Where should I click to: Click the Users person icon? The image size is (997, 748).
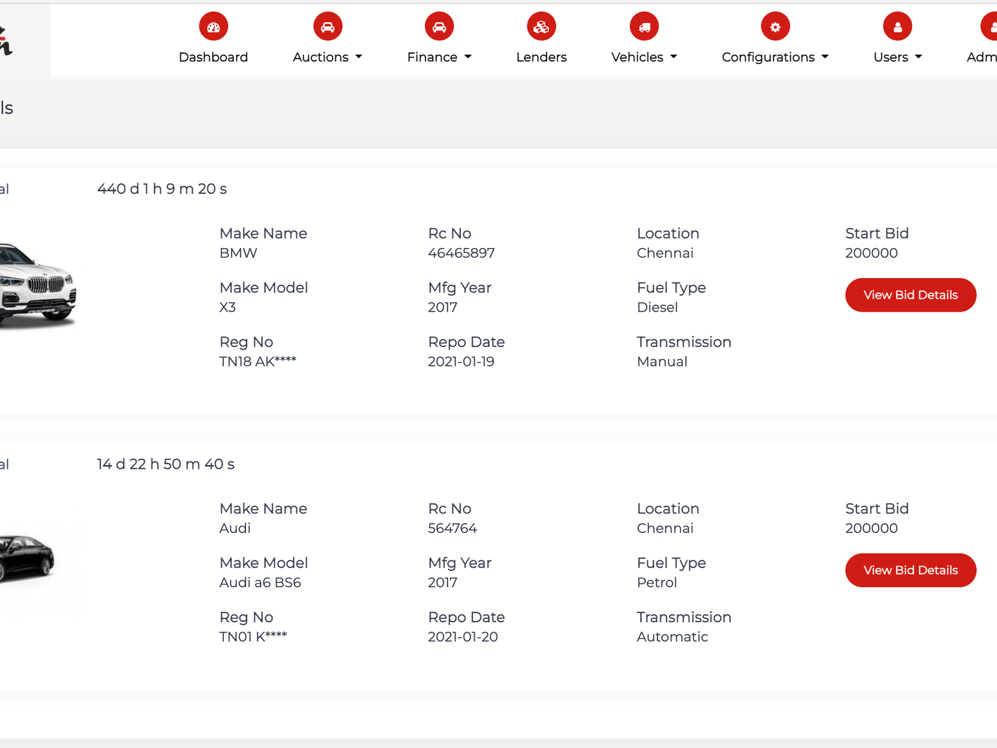click(897, 27)
